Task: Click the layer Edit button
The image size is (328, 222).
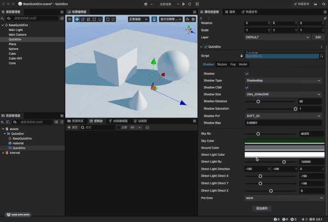Action: [x=318, y=37]
